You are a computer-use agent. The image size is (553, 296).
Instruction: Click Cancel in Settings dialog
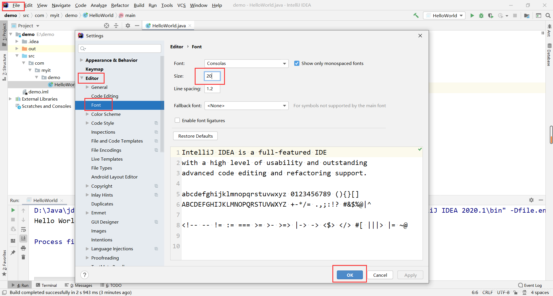[x=380, y=275]
